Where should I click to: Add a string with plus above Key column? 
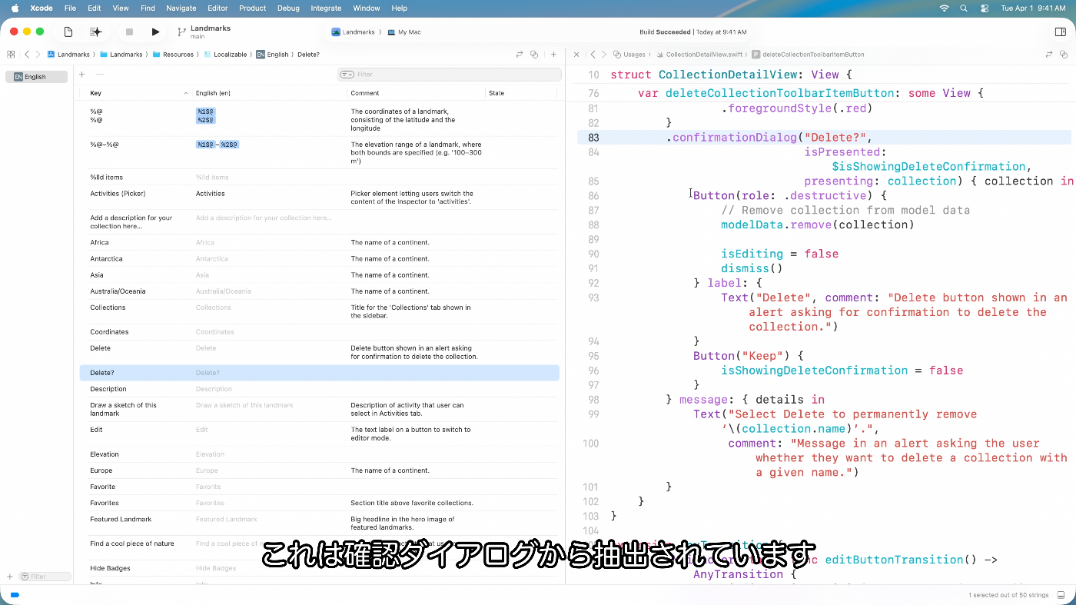(82, 75)
